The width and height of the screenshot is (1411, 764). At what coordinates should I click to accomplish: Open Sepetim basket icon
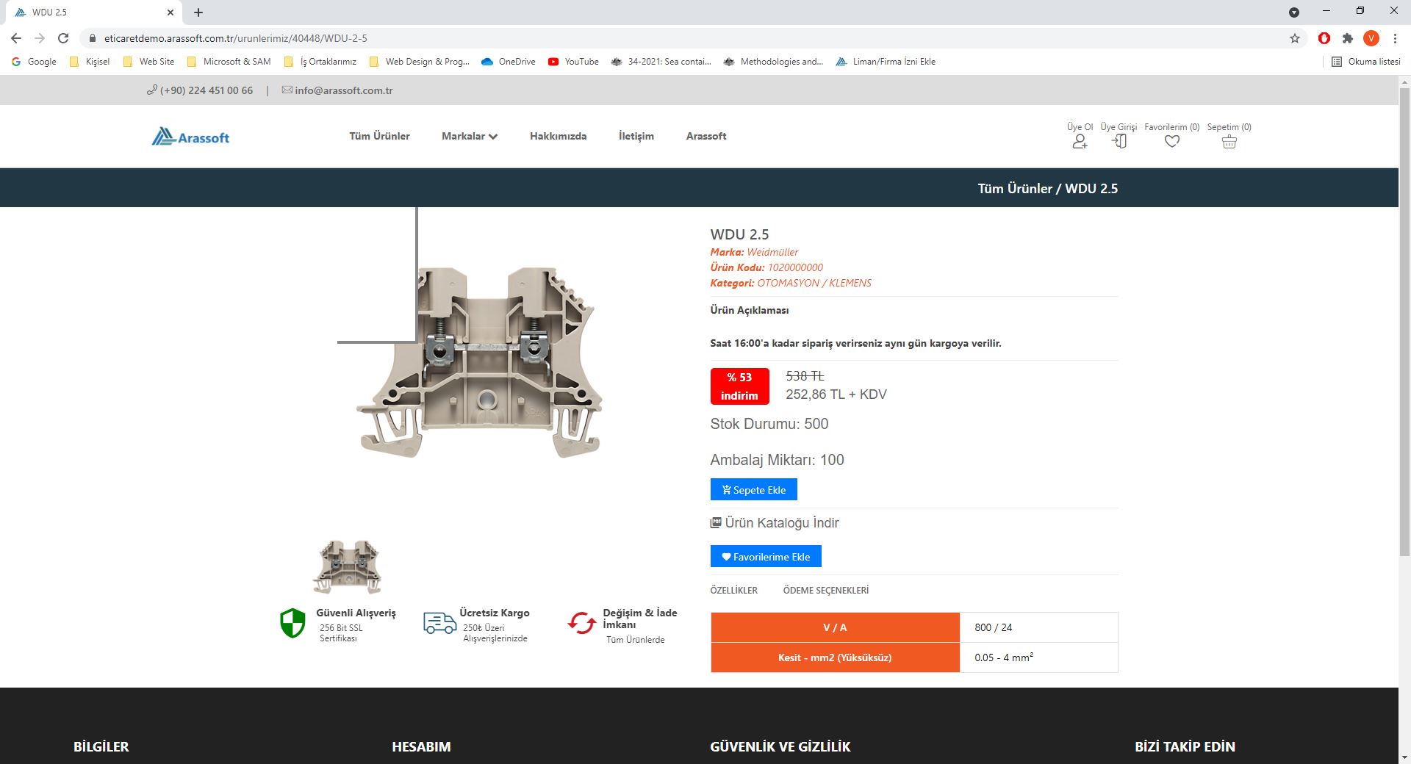coord(1229,142)
